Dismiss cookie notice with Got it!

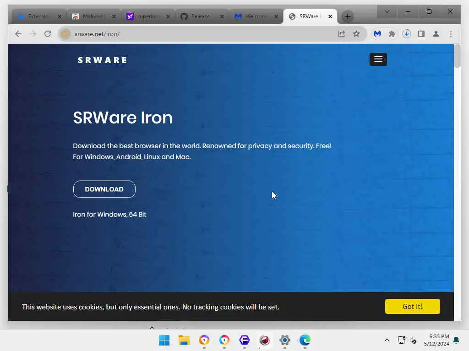[x=413, y=307]
